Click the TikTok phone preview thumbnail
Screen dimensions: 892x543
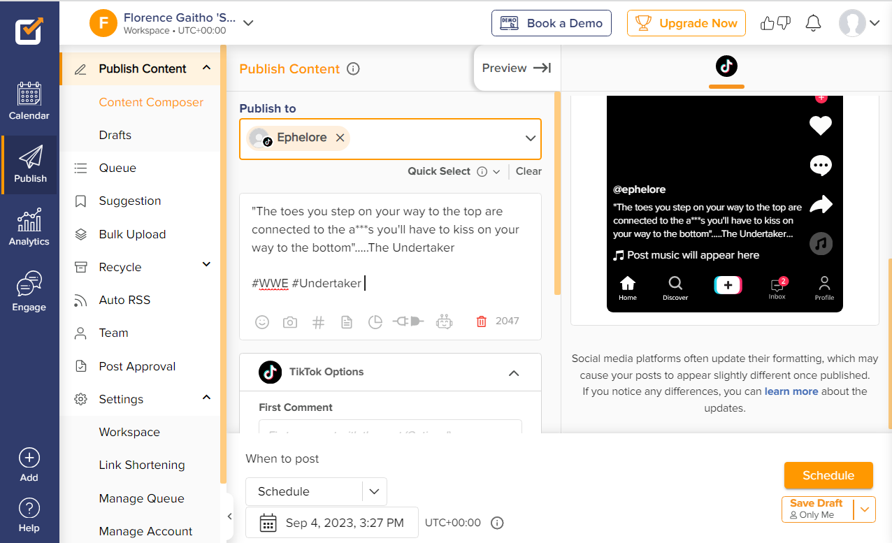[x=725, y=204]
